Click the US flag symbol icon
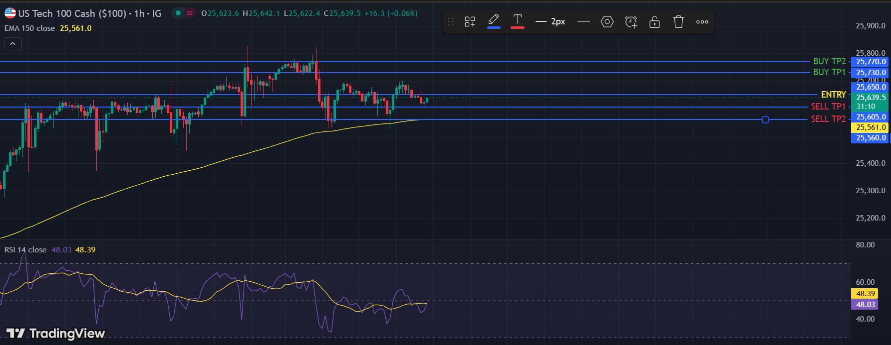The image size is (891, 345). 10,13
